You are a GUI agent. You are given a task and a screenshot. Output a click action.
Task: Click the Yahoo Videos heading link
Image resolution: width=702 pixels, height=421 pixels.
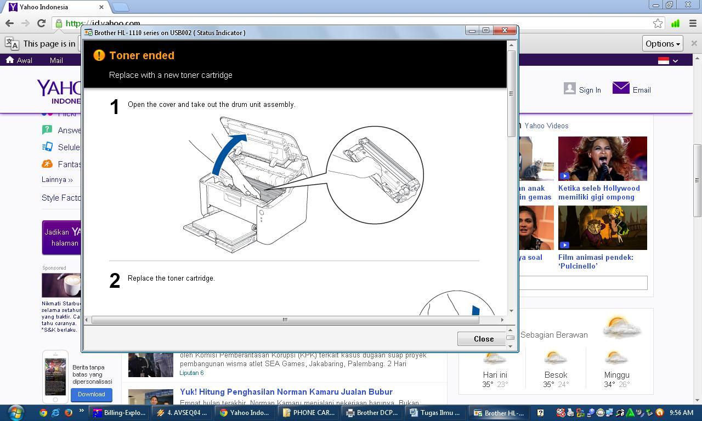546,126
